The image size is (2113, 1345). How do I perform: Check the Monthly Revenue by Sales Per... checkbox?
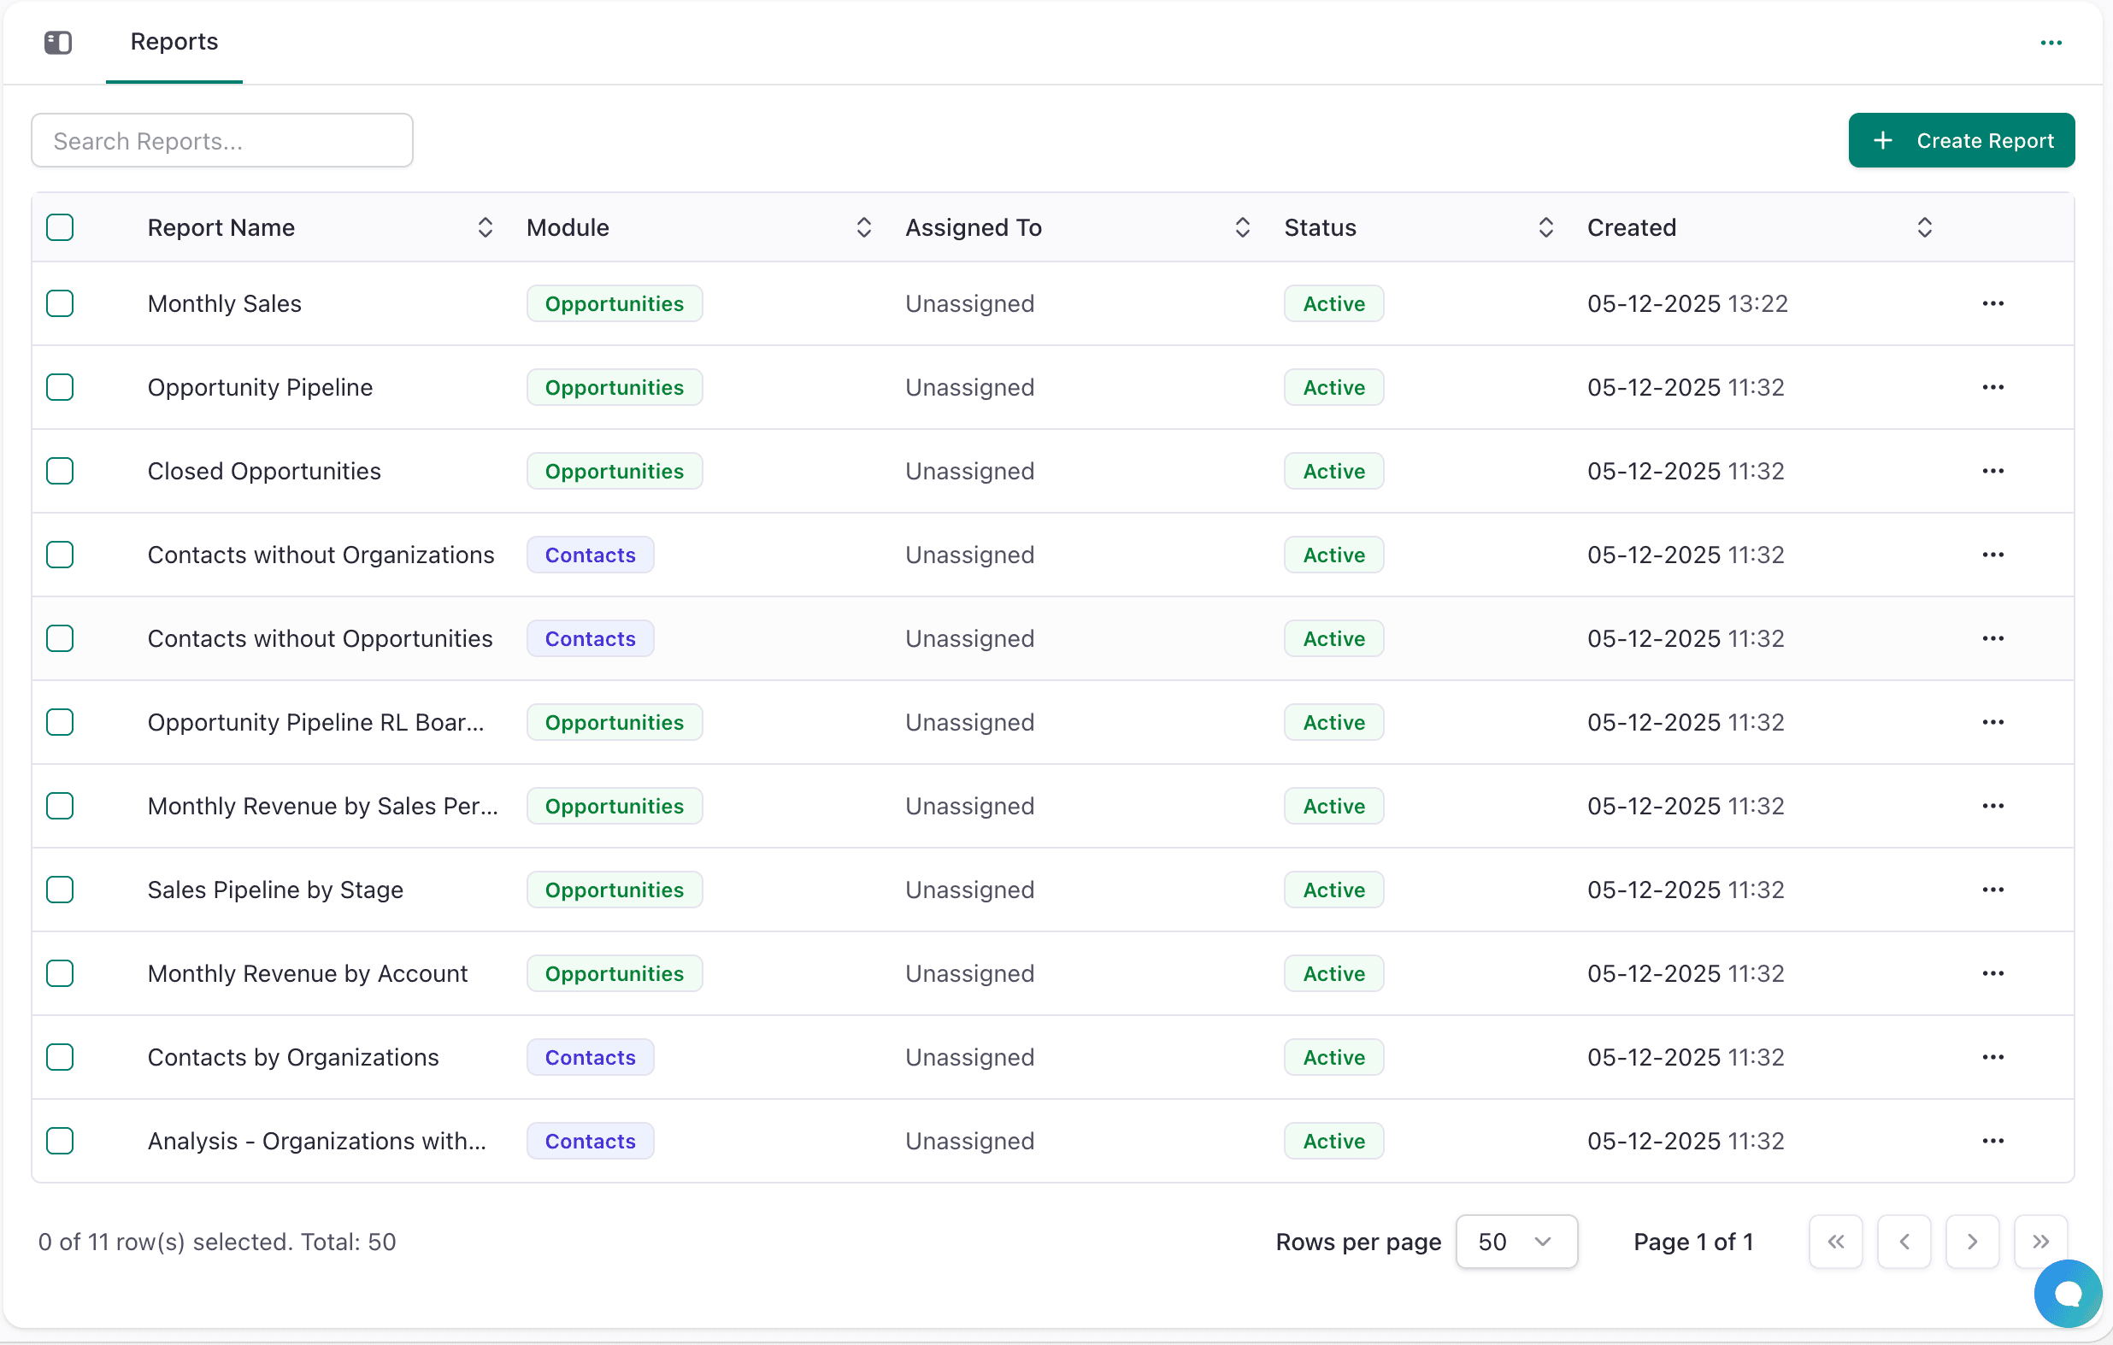60,807
